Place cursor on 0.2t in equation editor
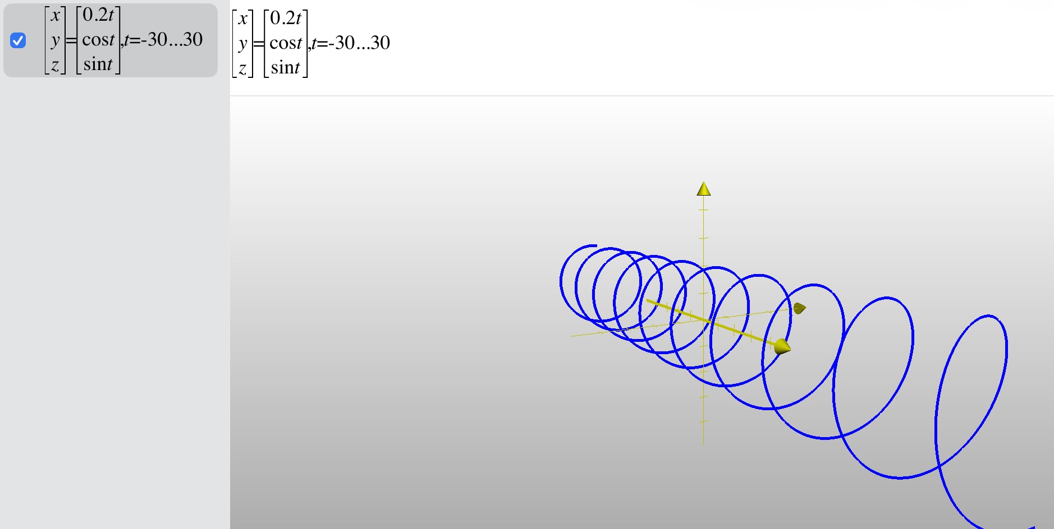 286,18
